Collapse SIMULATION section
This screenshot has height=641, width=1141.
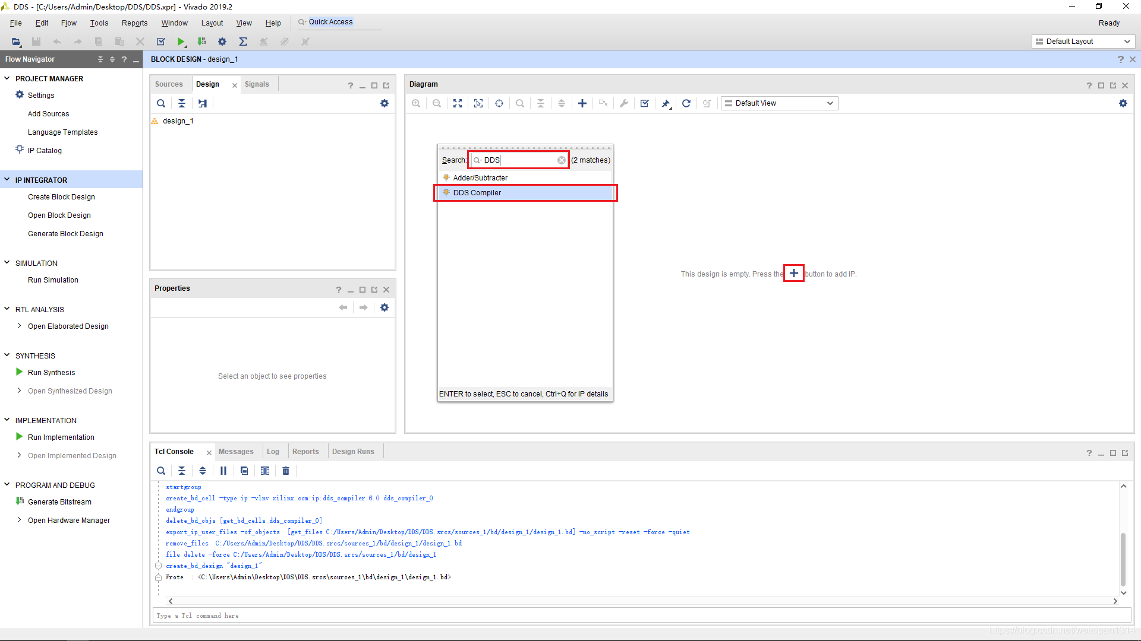(x=7, y=262)
